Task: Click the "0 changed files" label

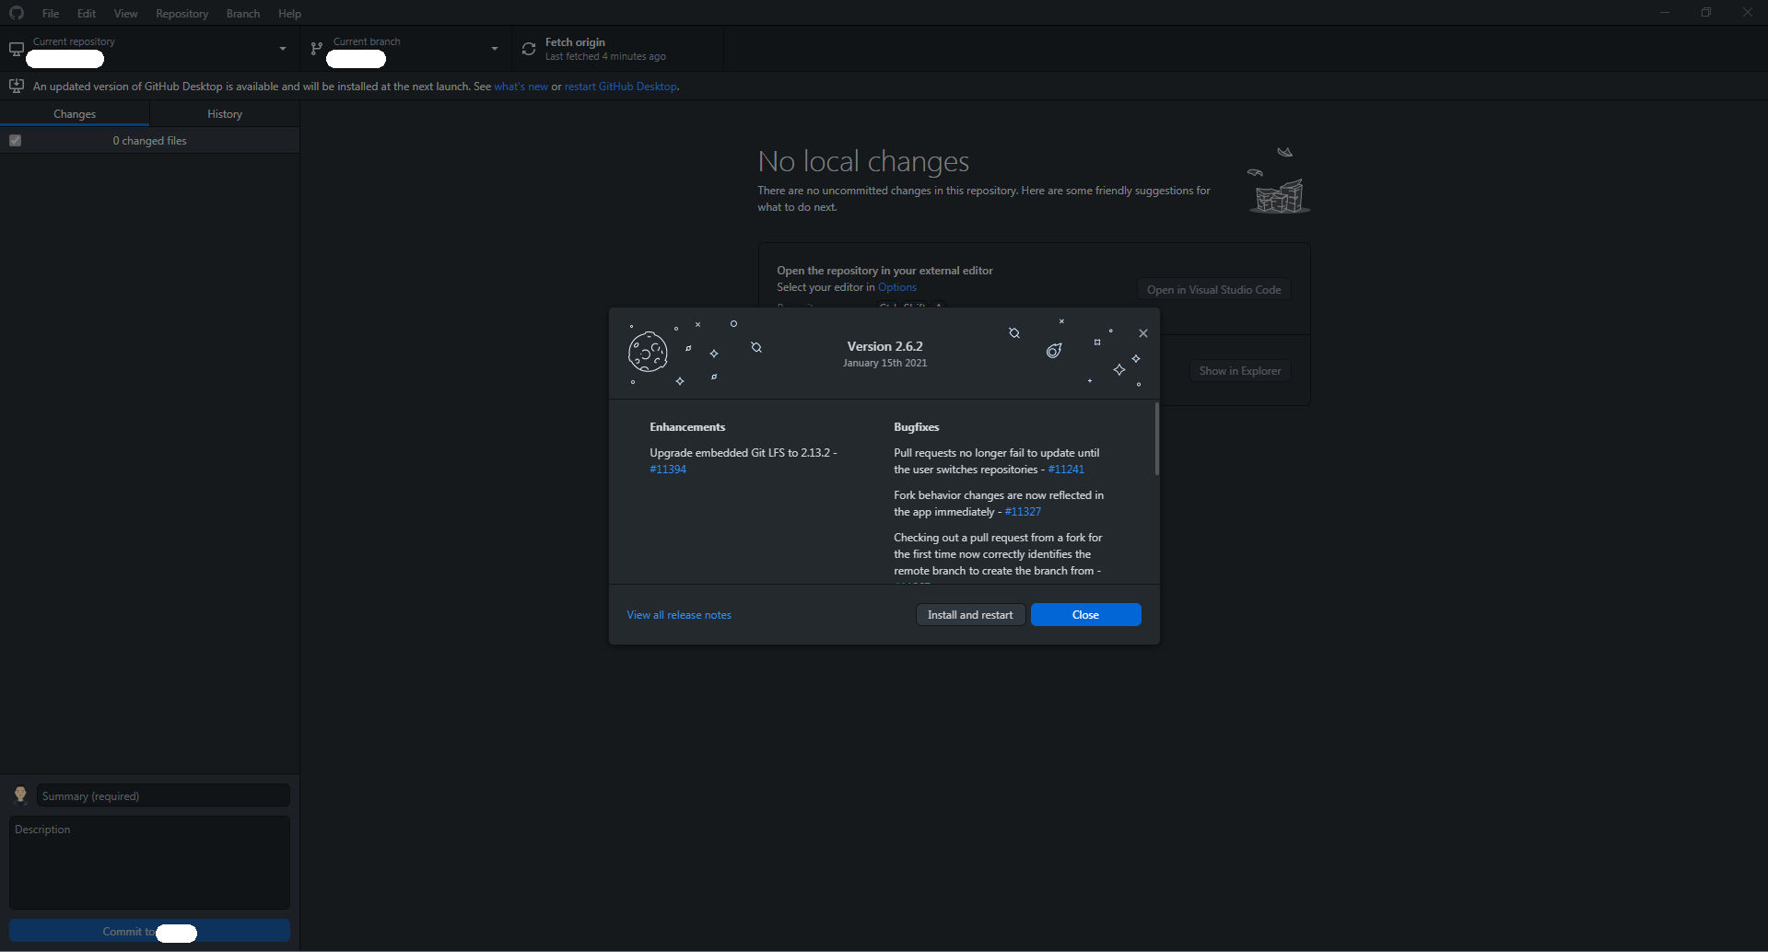Action: coord(150,141)
